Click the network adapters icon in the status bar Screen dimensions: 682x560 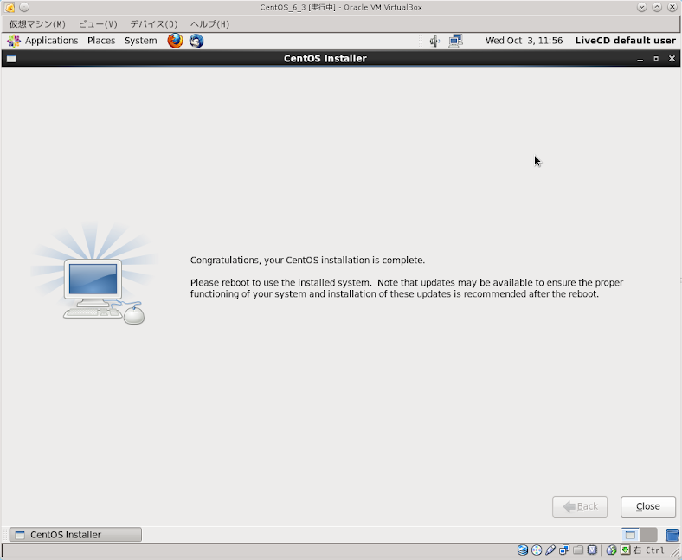click(x=564, y=550)
